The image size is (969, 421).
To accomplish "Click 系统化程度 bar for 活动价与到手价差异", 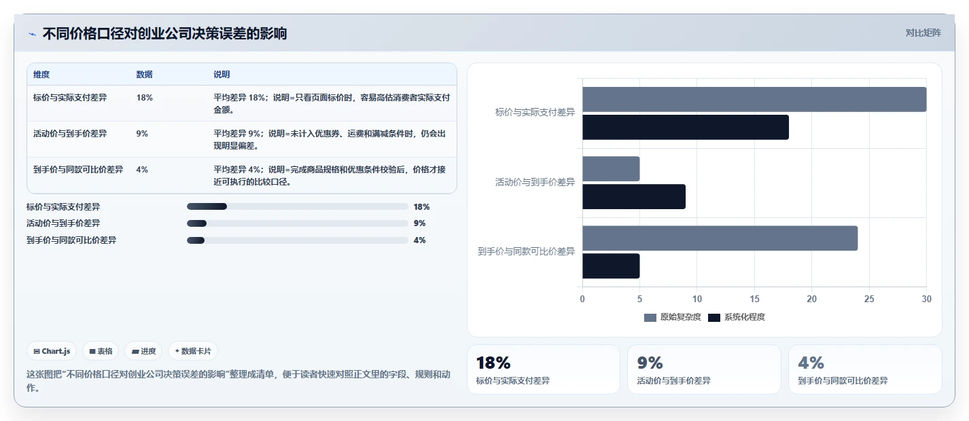I will tap(634, 196).
